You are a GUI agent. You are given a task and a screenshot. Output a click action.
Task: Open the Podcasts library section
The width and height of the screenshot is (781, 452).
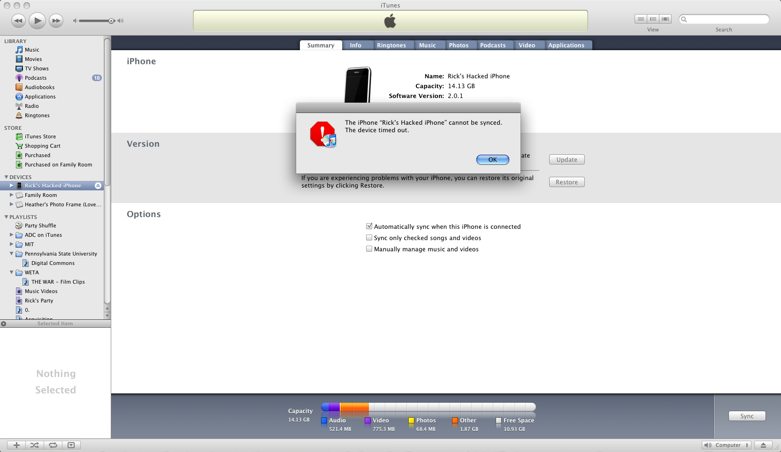pyautogui.click(x=35, y=78)
